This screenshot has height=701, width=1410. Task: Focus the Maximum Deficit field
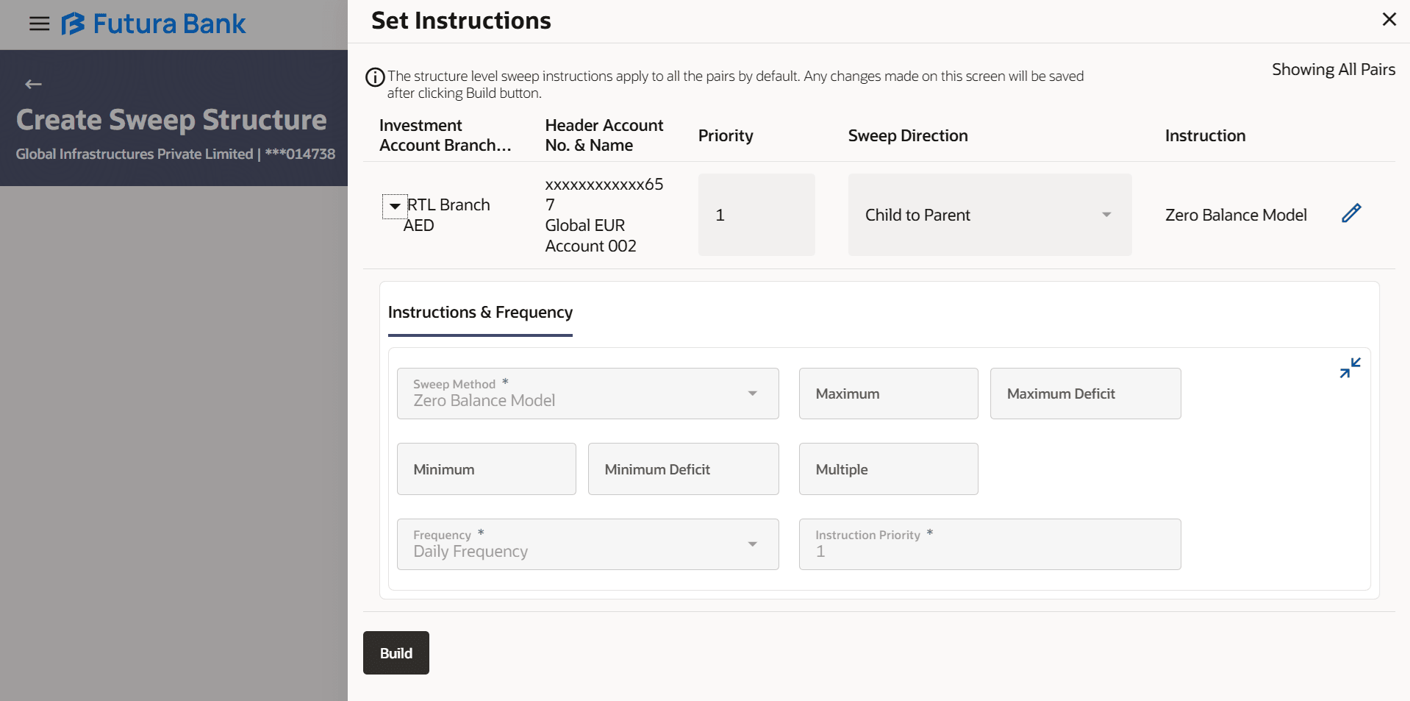[1084, 394]
